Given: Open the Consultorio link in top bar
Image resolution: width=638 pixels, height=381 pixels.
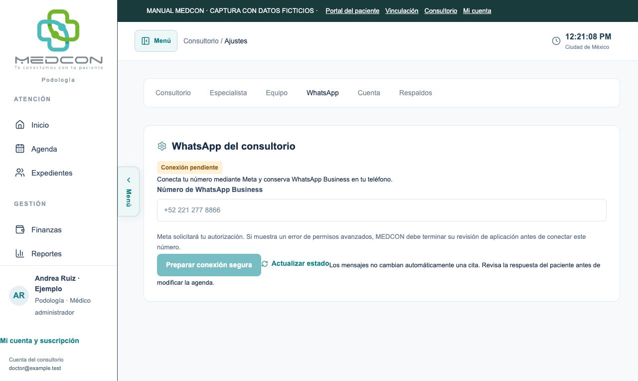Looking at the screenshot, I should click(441, 10).
